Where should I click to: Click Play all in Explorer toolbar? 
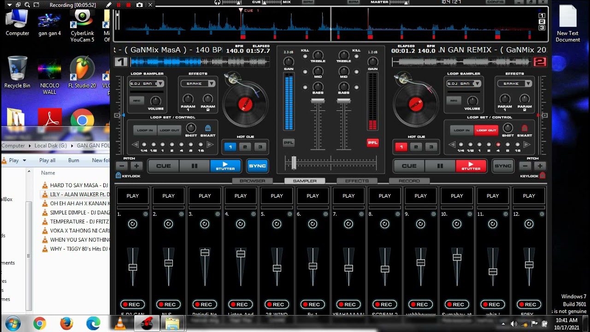tap(47, 160)
